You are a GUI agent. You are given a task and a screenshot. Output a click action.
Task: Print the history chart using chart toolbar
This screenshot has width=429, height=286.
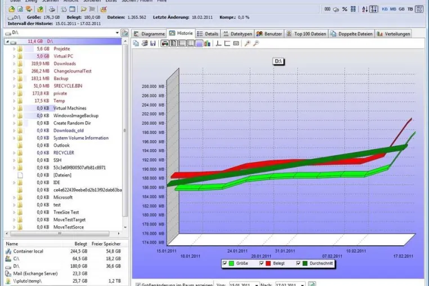145,43
